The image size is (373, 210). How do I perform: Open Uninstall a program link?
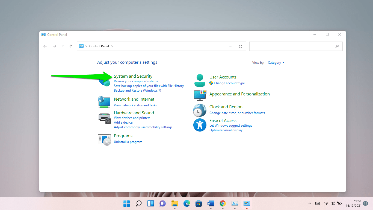tap(128, 142)
